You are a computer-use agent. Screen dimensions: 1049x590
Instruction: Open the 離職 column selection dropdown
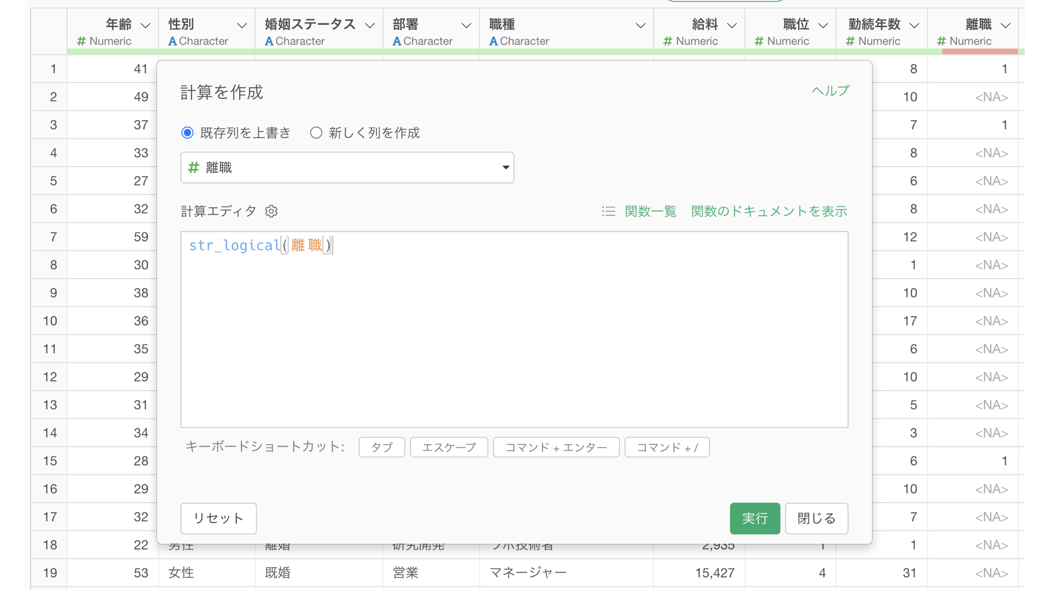(505, 168)
